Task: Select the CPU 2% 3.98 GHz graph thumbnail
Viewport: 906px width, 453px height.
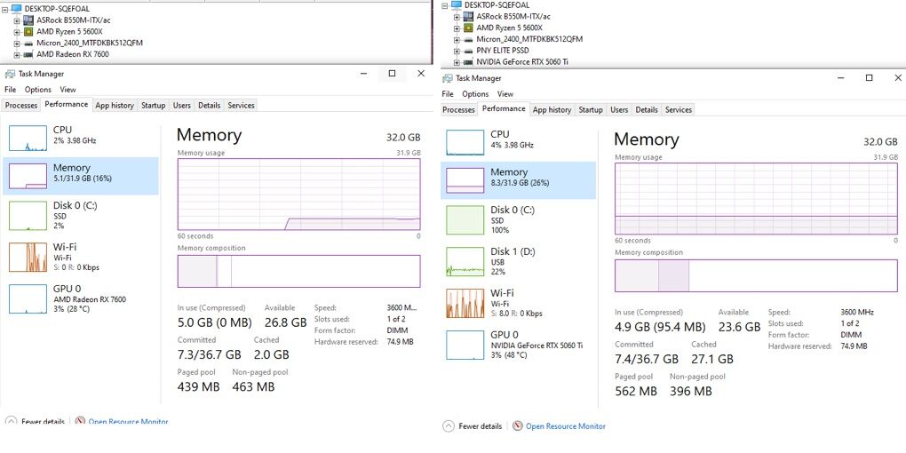Action: [28, 137]
